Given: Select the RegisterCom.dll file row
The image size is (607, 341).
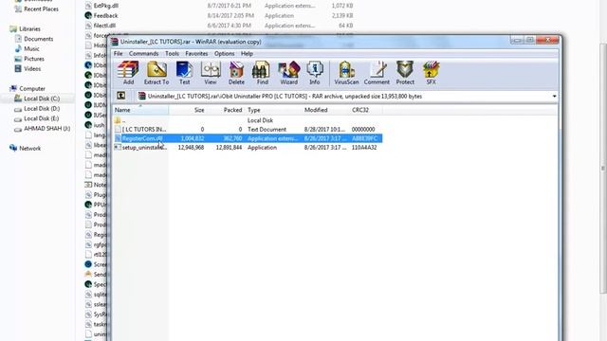Looking at the screenshot, I should (248, 138).
